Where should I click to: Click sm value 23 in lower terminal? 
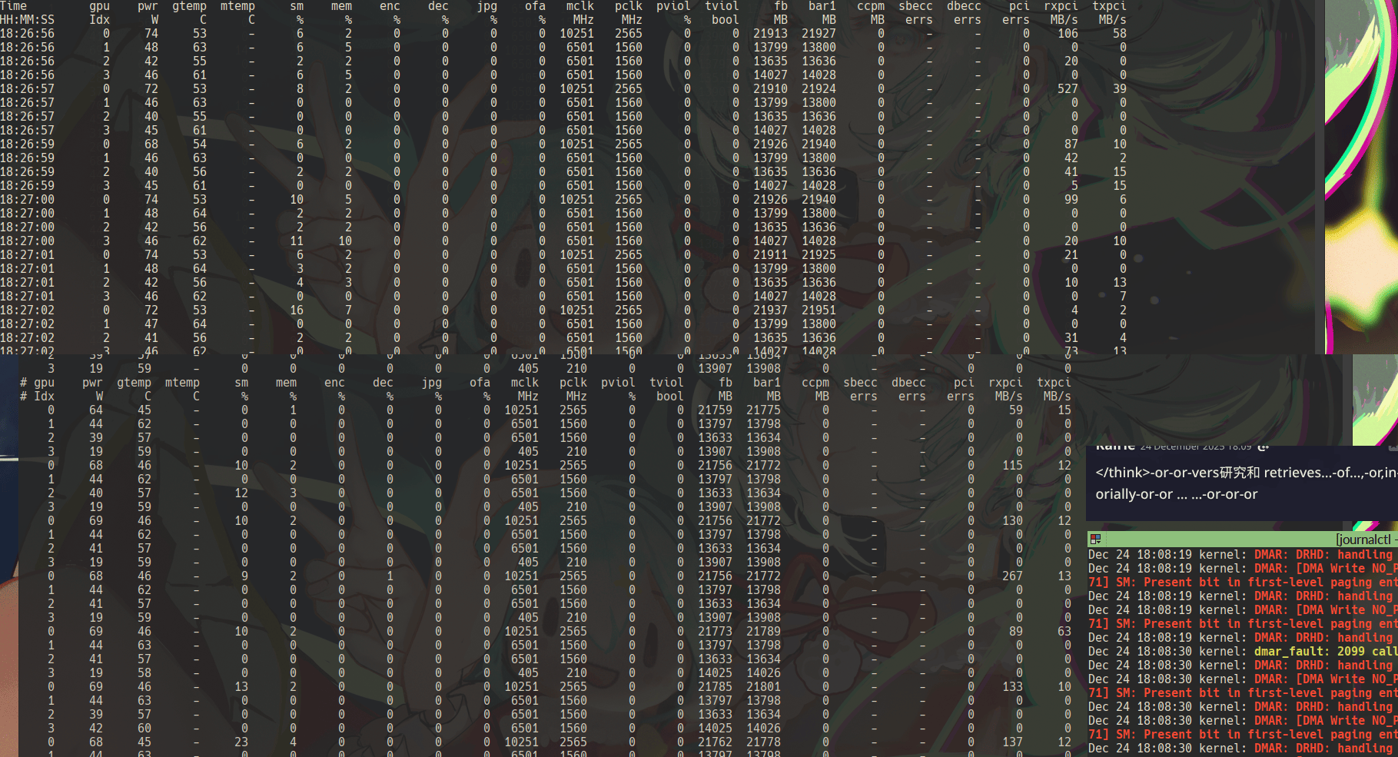[241, 742]
